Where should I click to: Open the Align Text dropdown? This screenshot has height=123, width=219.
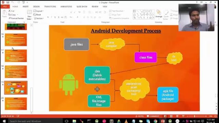click(x=115, y=15)
